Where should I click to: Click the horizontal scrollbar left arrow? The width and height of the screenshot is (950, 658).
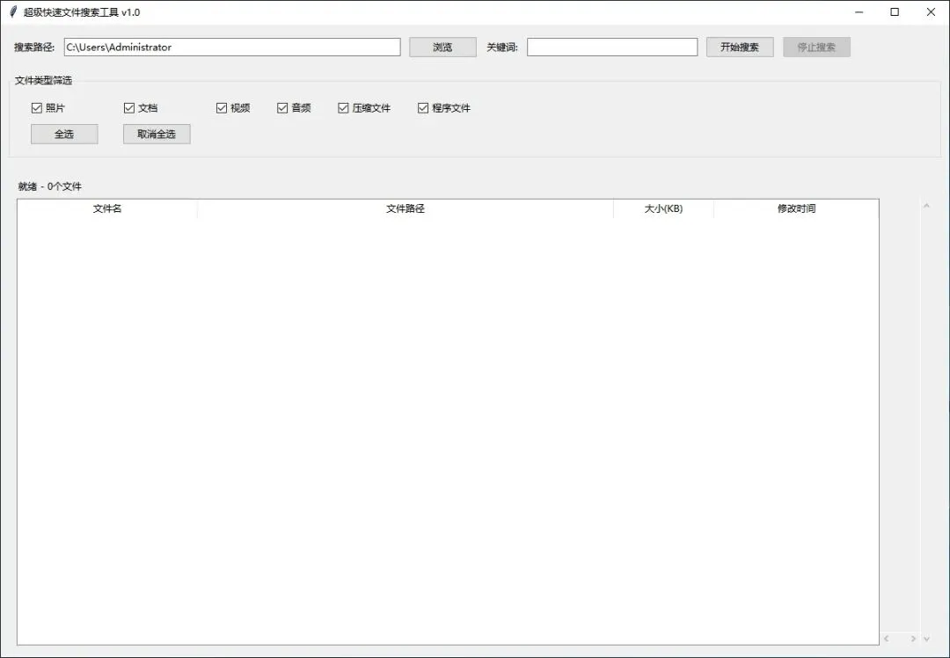click(x=887, y=639)
